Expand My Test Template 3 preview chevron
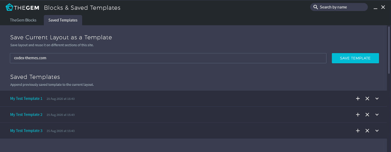This screenshot has width=391, height=152. 377,130
